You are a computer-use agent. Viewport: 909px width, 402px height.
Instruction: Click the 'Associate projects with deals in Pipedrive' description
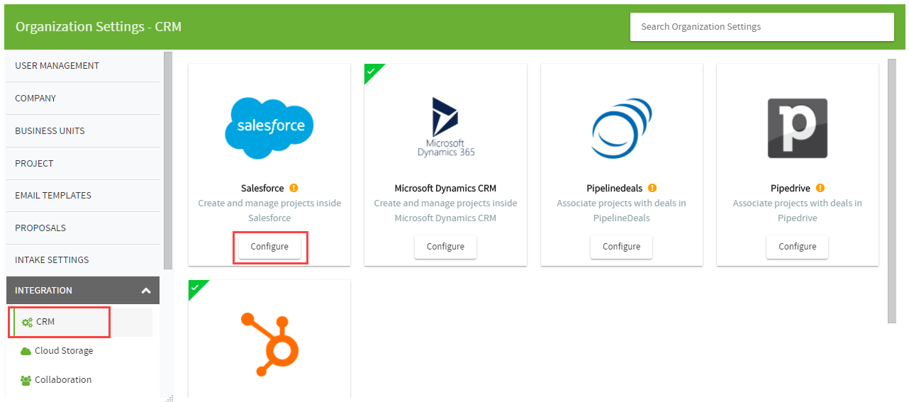point(798,211)
